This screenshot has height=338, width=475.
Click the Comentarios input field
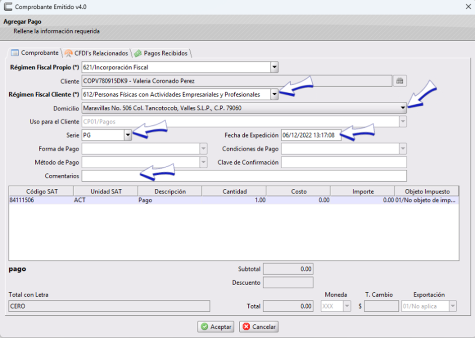pyautogui.click(x=244, y=176)
